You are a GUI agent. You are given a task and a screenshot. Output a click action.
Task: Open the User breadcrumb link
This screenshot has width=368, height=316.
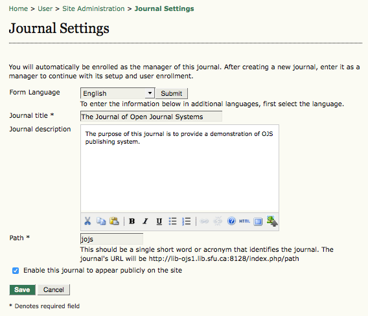point(45,8)
